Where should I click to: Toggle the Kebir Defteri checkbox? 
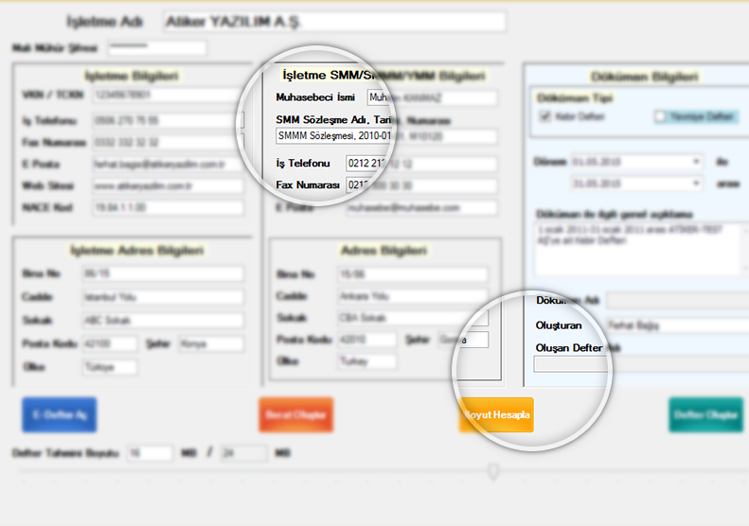545,116
